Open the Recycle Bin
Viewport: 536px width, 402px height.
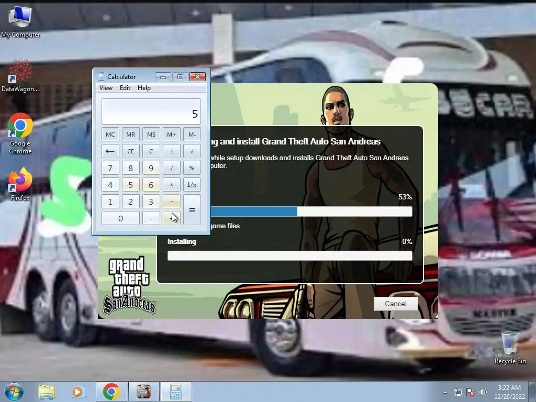click(510, 348)
